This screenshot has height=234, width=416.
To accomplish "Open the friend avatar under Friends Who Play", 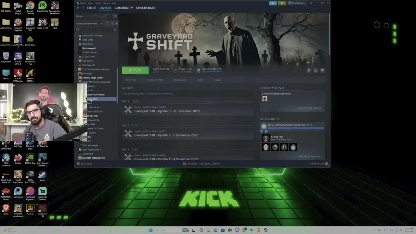I will click(x=265, y=99).
